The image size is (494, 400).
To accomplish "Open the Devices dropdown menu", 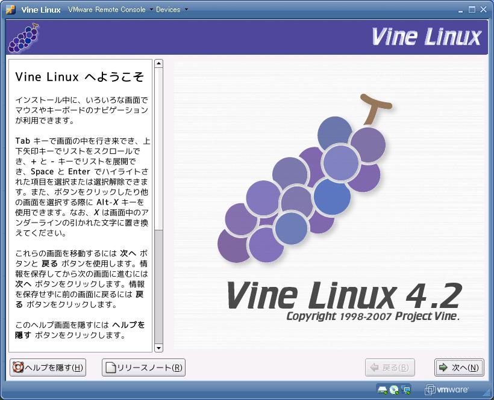I will click(172, 10).
